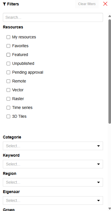Focus the Search input field
This screenshot has height=211, width=111.
click(x=53, y=17)
